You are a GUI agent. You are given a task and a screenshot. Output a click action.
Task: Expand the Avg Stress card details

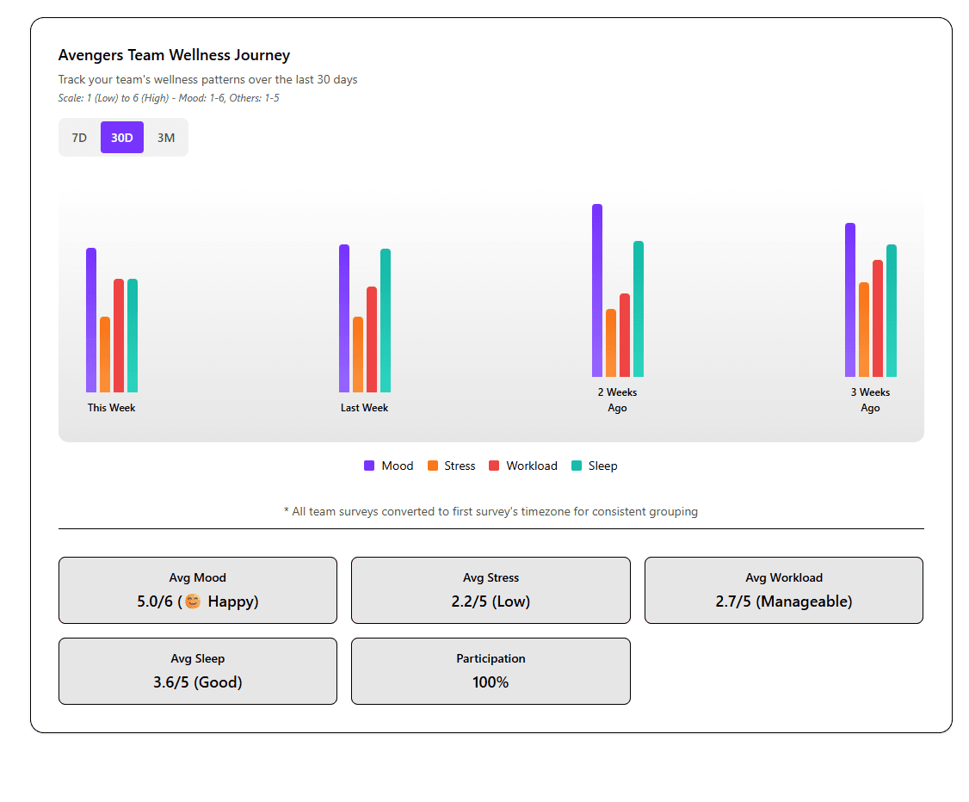[x=490, y=590]
